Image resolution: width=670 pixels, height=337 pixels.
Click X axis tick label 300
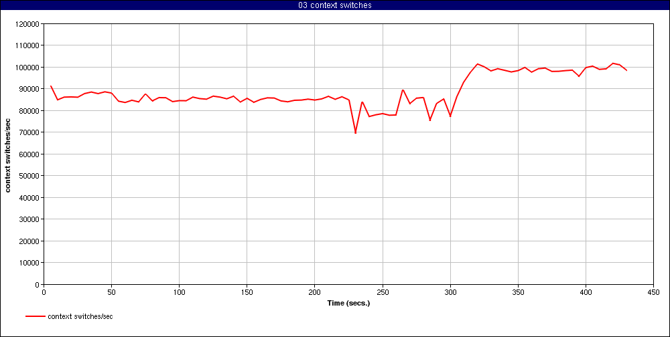click(x=450, y=293)
